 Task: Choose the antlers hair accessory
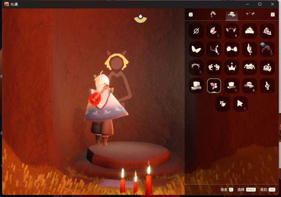214,67
